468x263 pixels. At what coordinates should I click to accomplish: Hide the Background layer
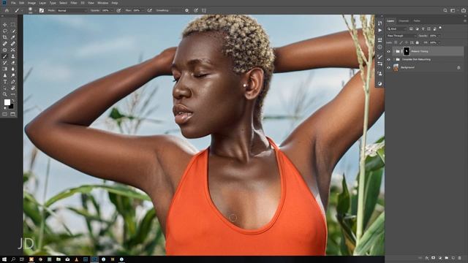tap(388, 68)
